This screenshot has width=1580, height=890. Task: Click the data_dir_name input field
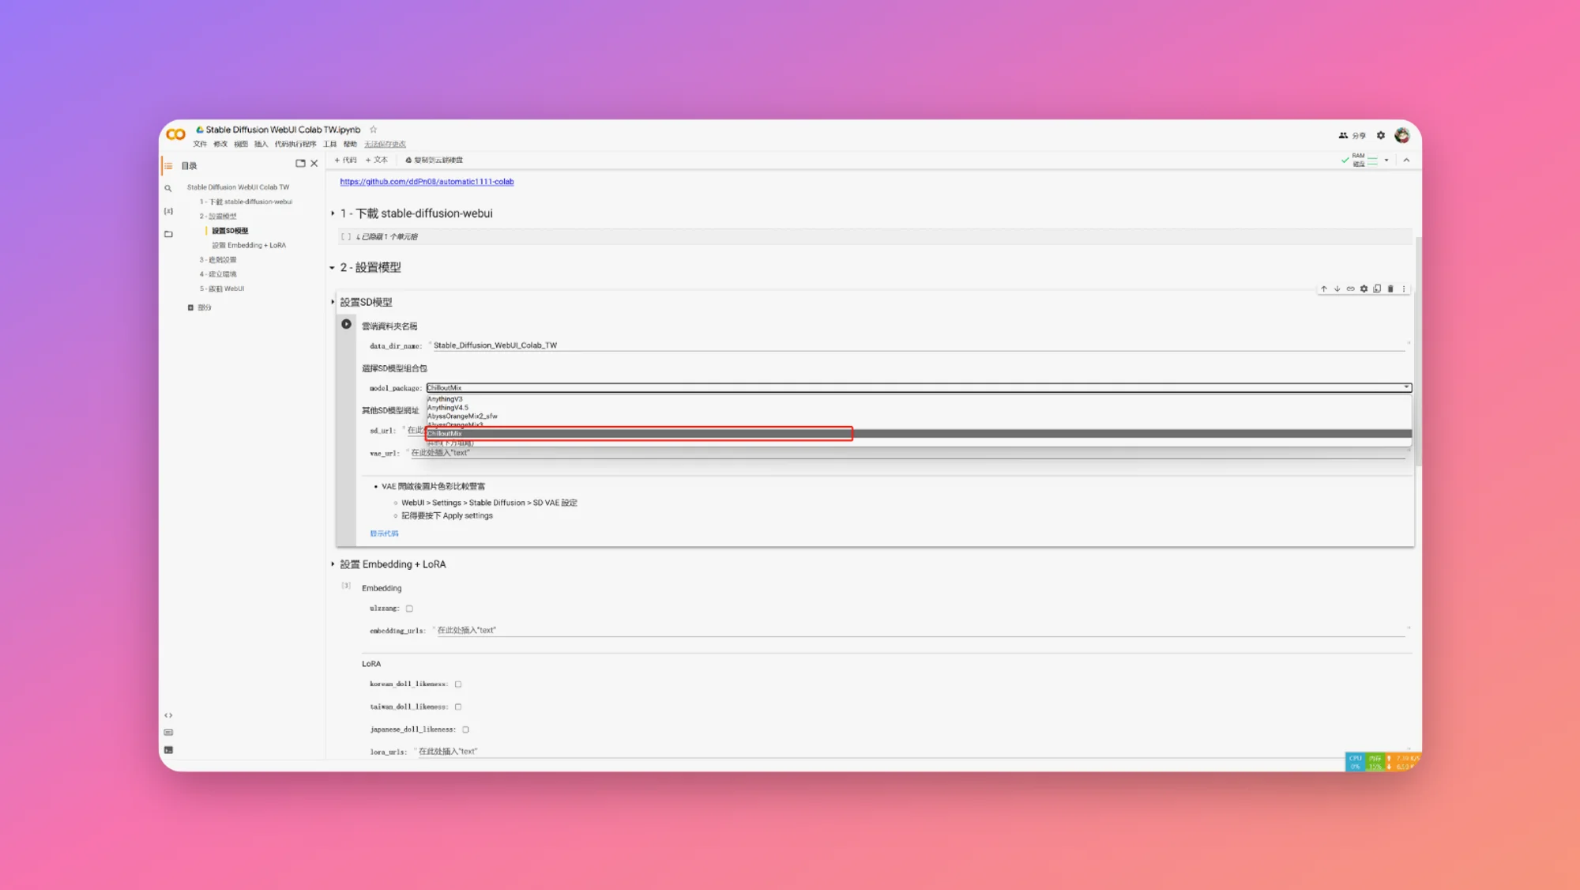(x=919, y=346)
